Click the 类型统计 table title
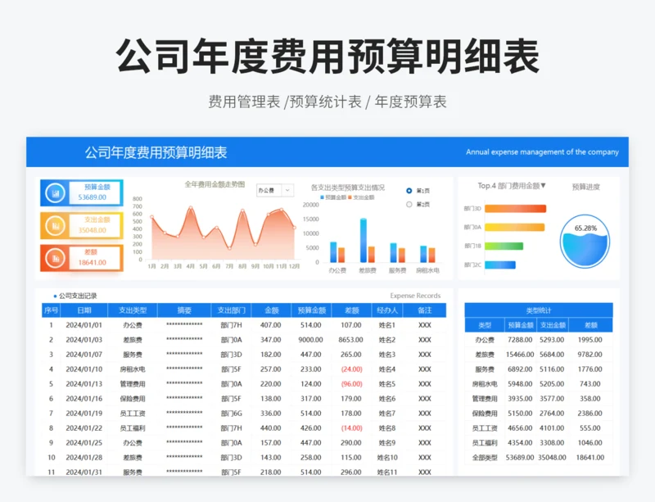655x502 pixels. tap(539, 310)
